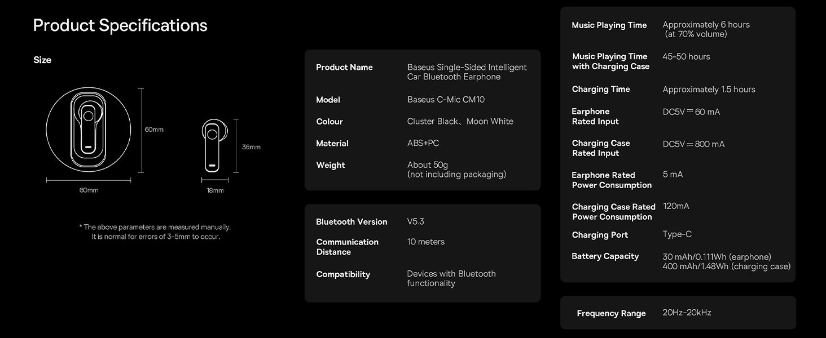Select the Music Playing Time label
This screenshot has width=826, height=338.
(x=609, y=25)
